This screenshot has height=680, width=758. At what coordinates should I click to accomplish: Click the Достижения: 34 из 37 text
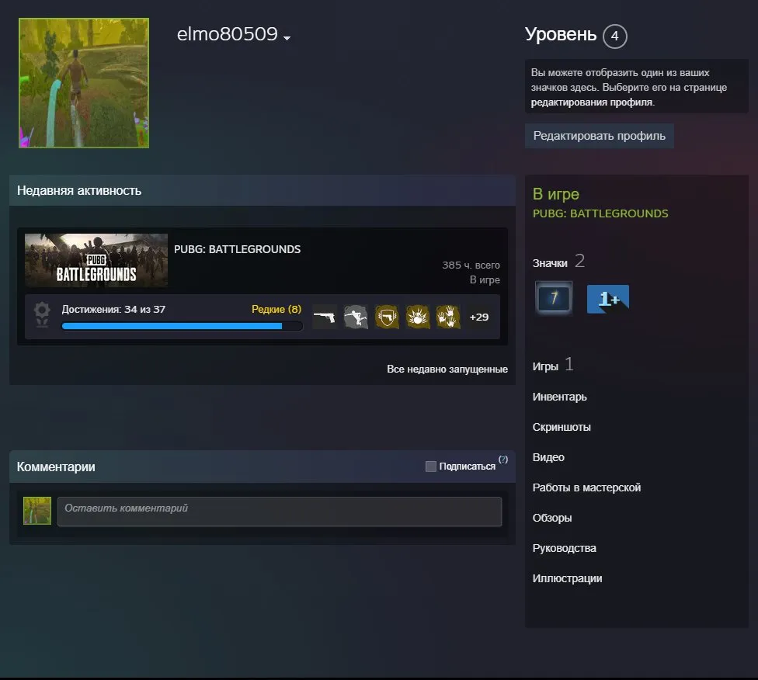[x=113, y=309]
